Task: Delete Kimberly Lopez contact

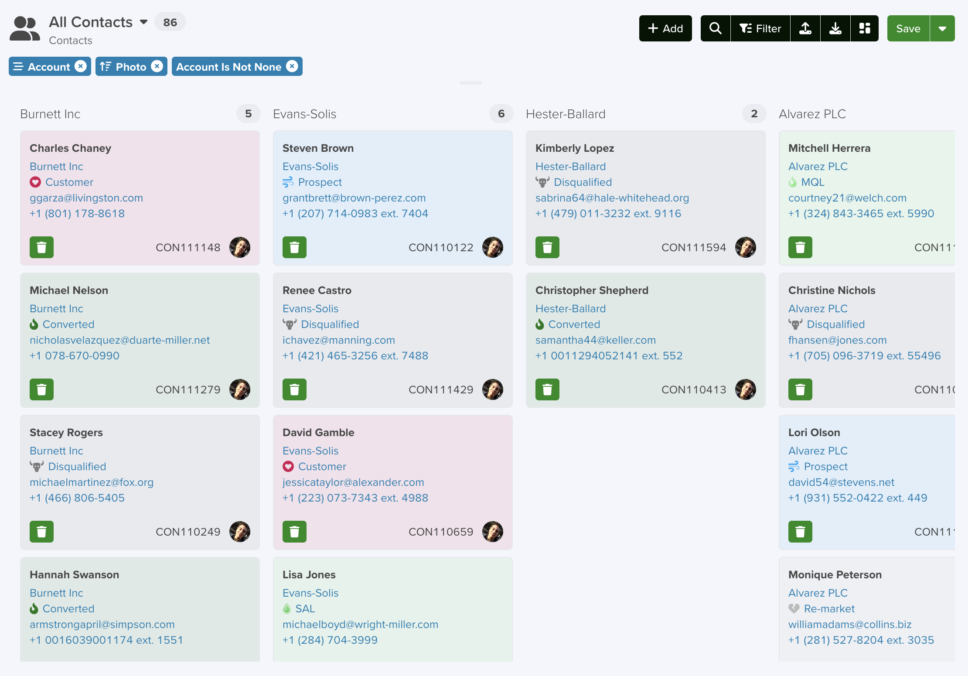Action: pyautogui.click(x=547, y=247)
